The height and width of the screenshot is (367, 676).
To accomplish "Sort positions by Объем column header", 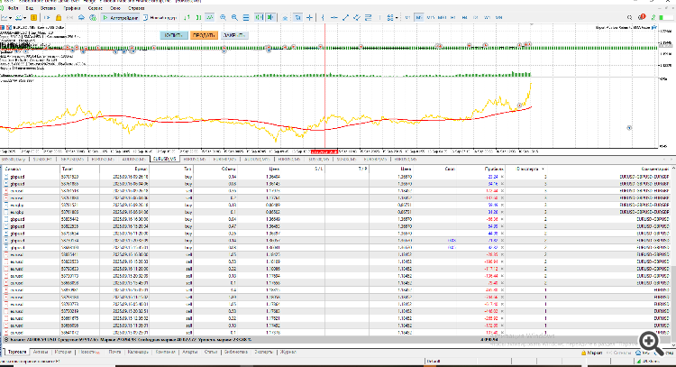I will pos(227,169).
